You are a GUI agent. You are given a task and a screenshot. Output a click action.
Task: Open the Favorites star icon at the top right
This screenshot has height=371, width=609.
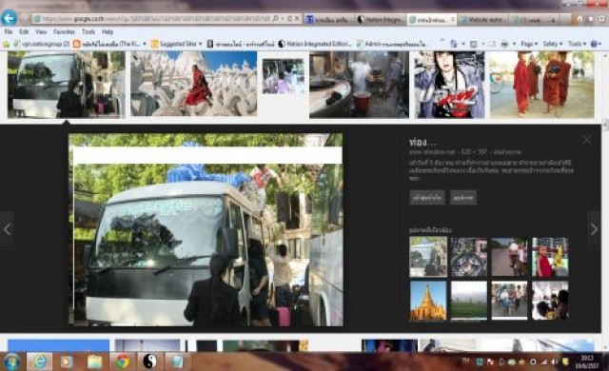[591, 19]
